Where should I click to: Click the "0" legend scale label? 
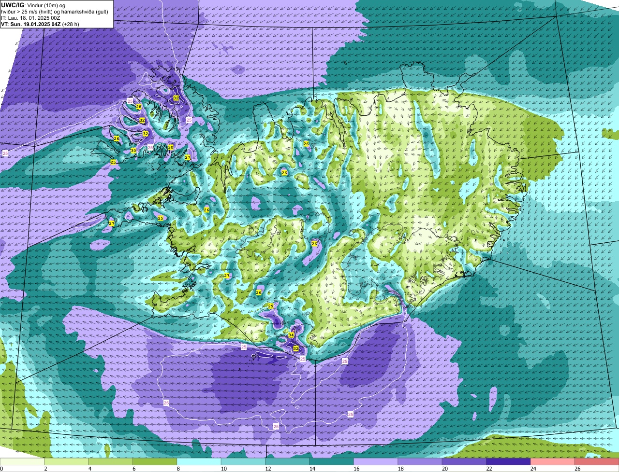(1, 469)
